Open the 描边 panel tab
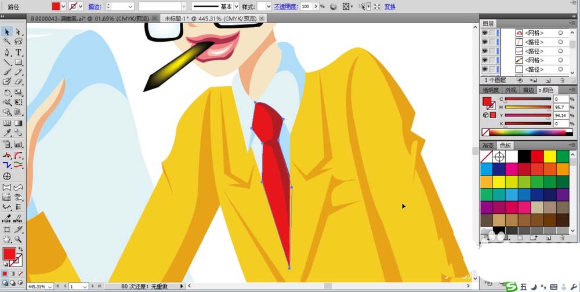The width and height of the screenshot is (580, 292). coord(528,90)
